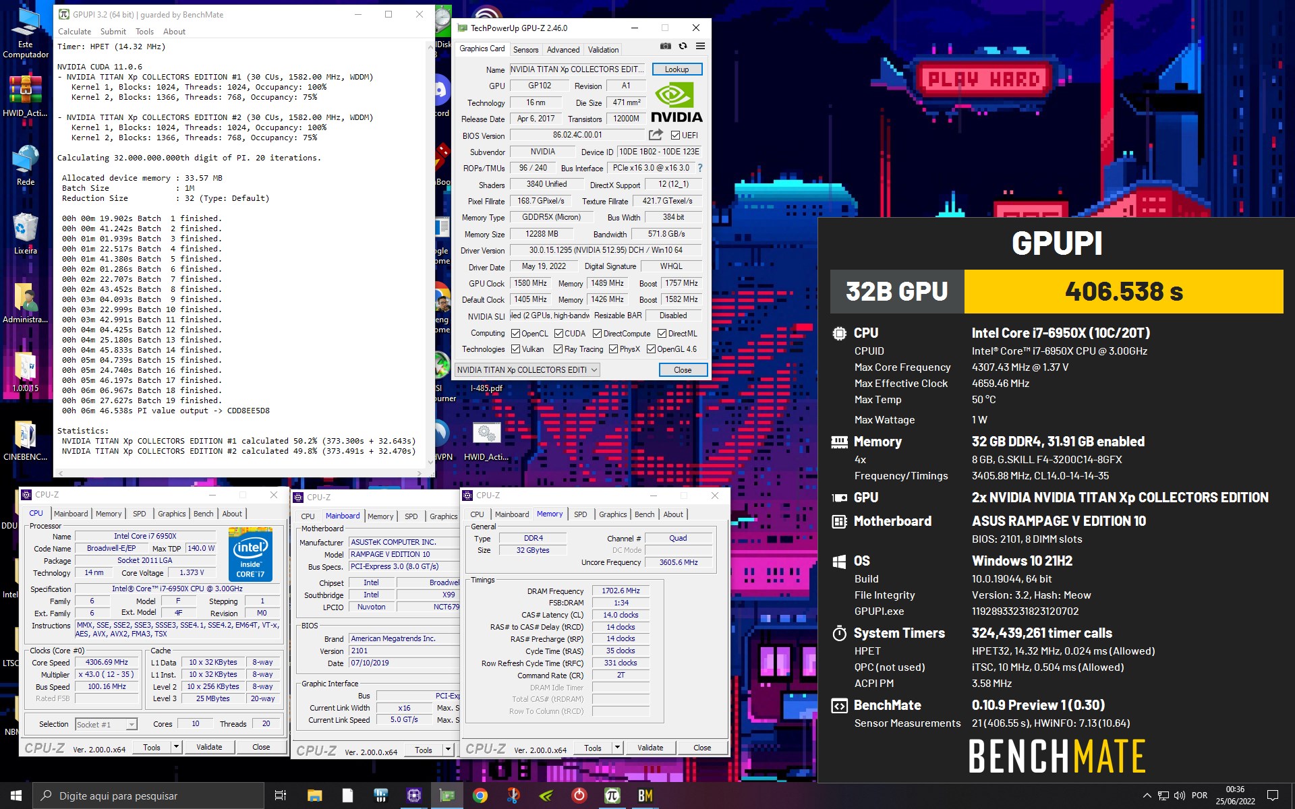Select the Lixeira recycle bin icon
The height and width of the screenshot is (809, 1295).
26,234
